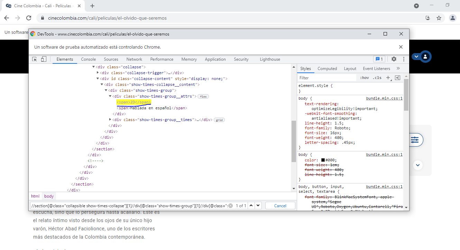Expand the collapse-trigger div node
This screenshot has height=250, width=460.
pyautogui.click(x=98, y=73)
